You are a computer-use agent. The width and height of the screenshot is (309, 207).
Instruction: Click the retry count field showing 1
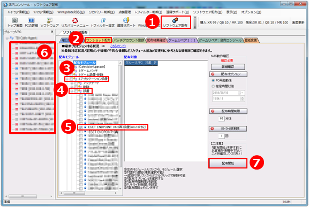(x=222, y=136)
